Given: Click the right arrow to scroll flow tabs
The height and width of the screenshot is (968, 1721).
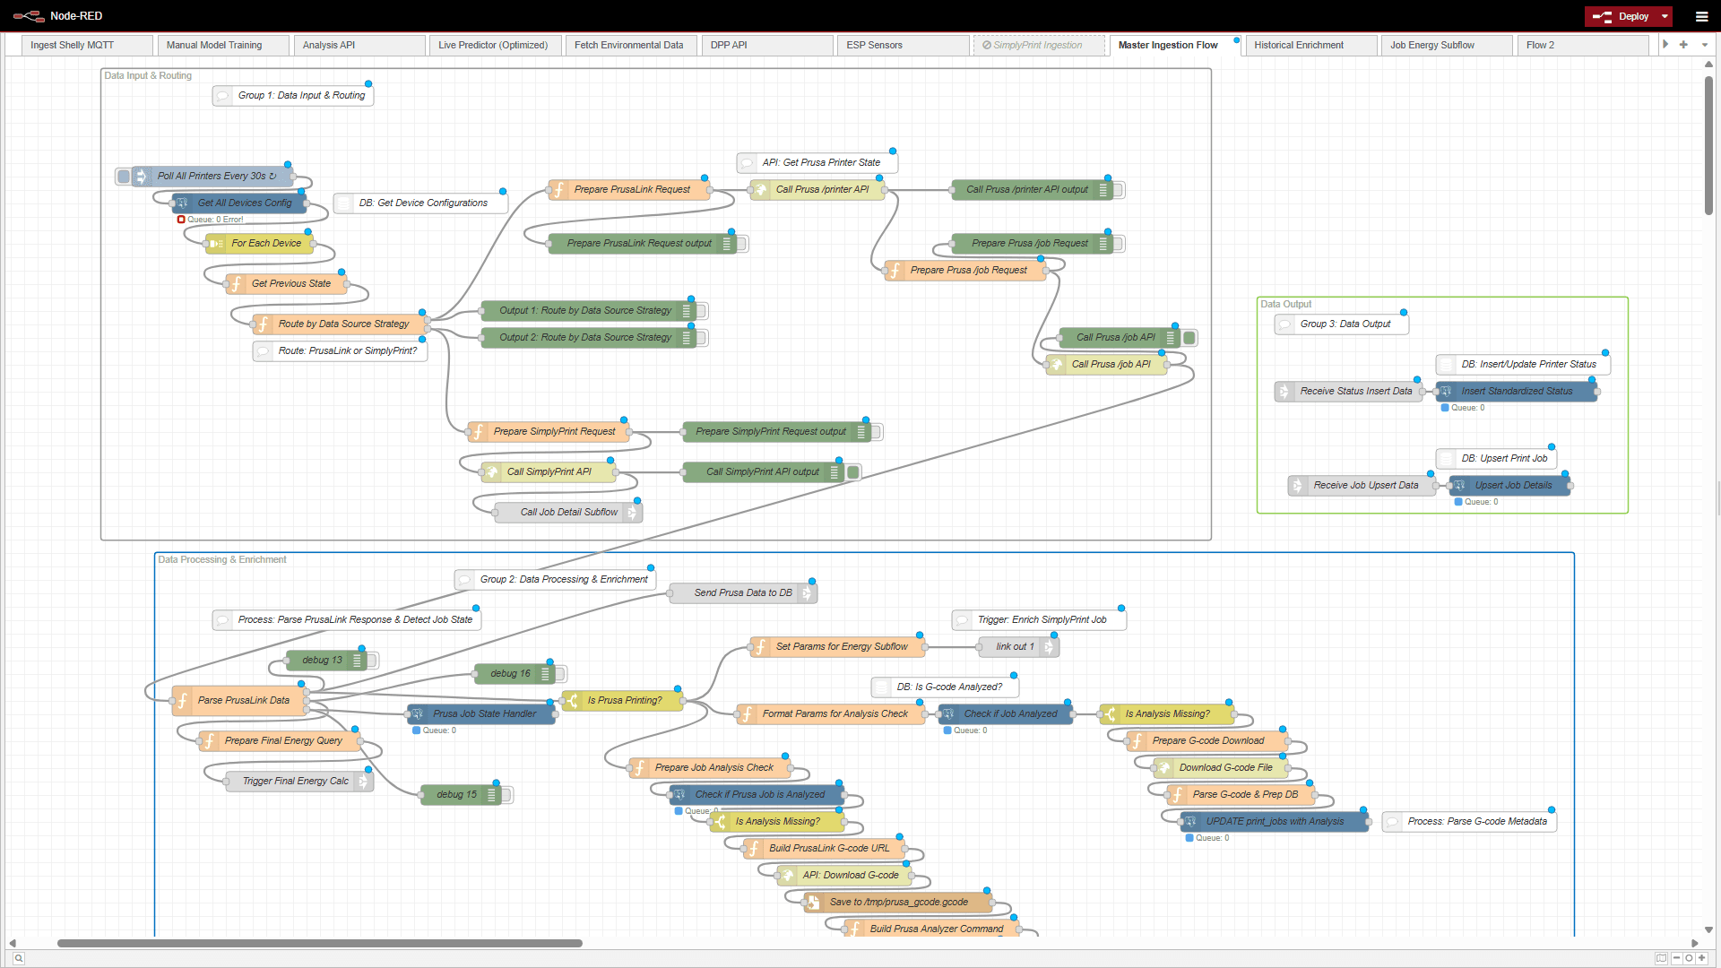Looking at the screenshot, I should point(1665,45).
